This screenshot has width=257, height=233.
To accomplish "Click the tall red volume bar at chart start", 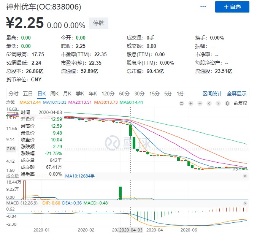I will (x=24, y=190).
